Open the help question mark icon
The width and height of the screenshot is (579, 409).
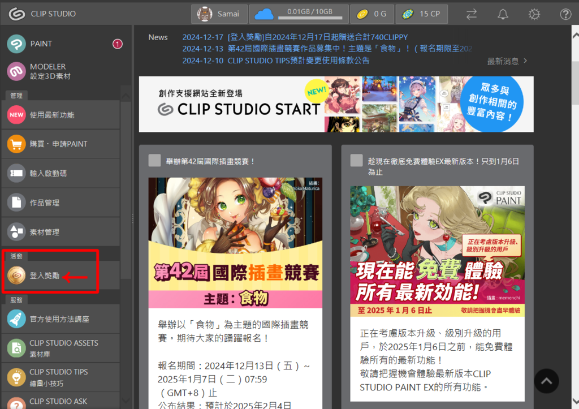tap(565, 14)
